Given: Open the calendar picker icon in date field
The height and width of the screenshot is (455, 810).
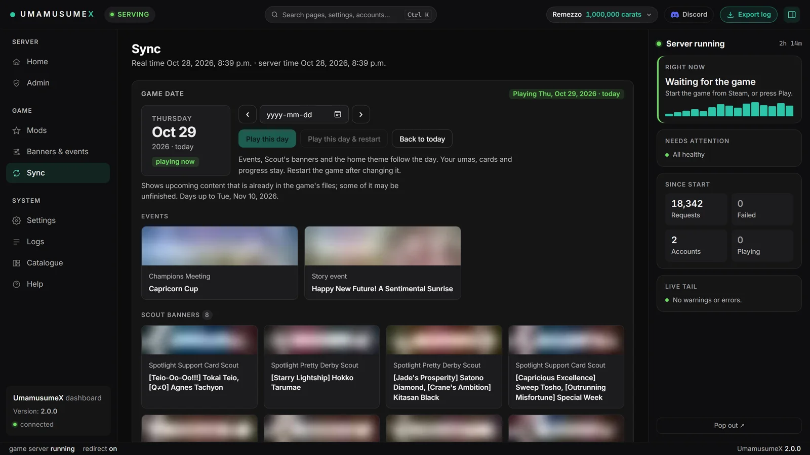Looking at the screenshot, I should (338, 114).
